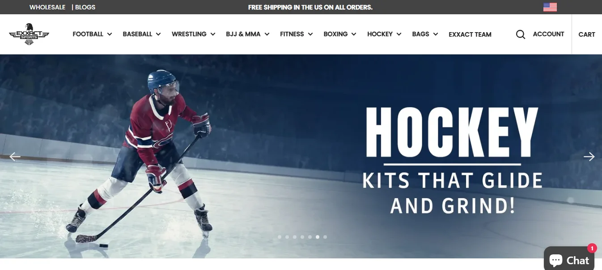The image size is (602, 270).
Task: Open the Cart
Action: coord(587,34)
